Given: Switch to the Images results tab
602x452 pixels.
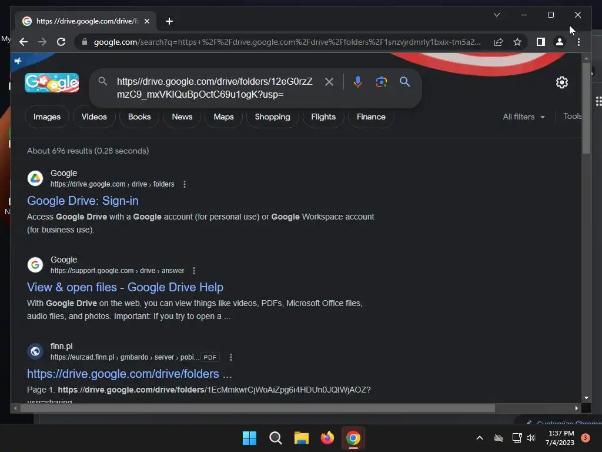Looking at the screenshot, I should coord(47,117).
